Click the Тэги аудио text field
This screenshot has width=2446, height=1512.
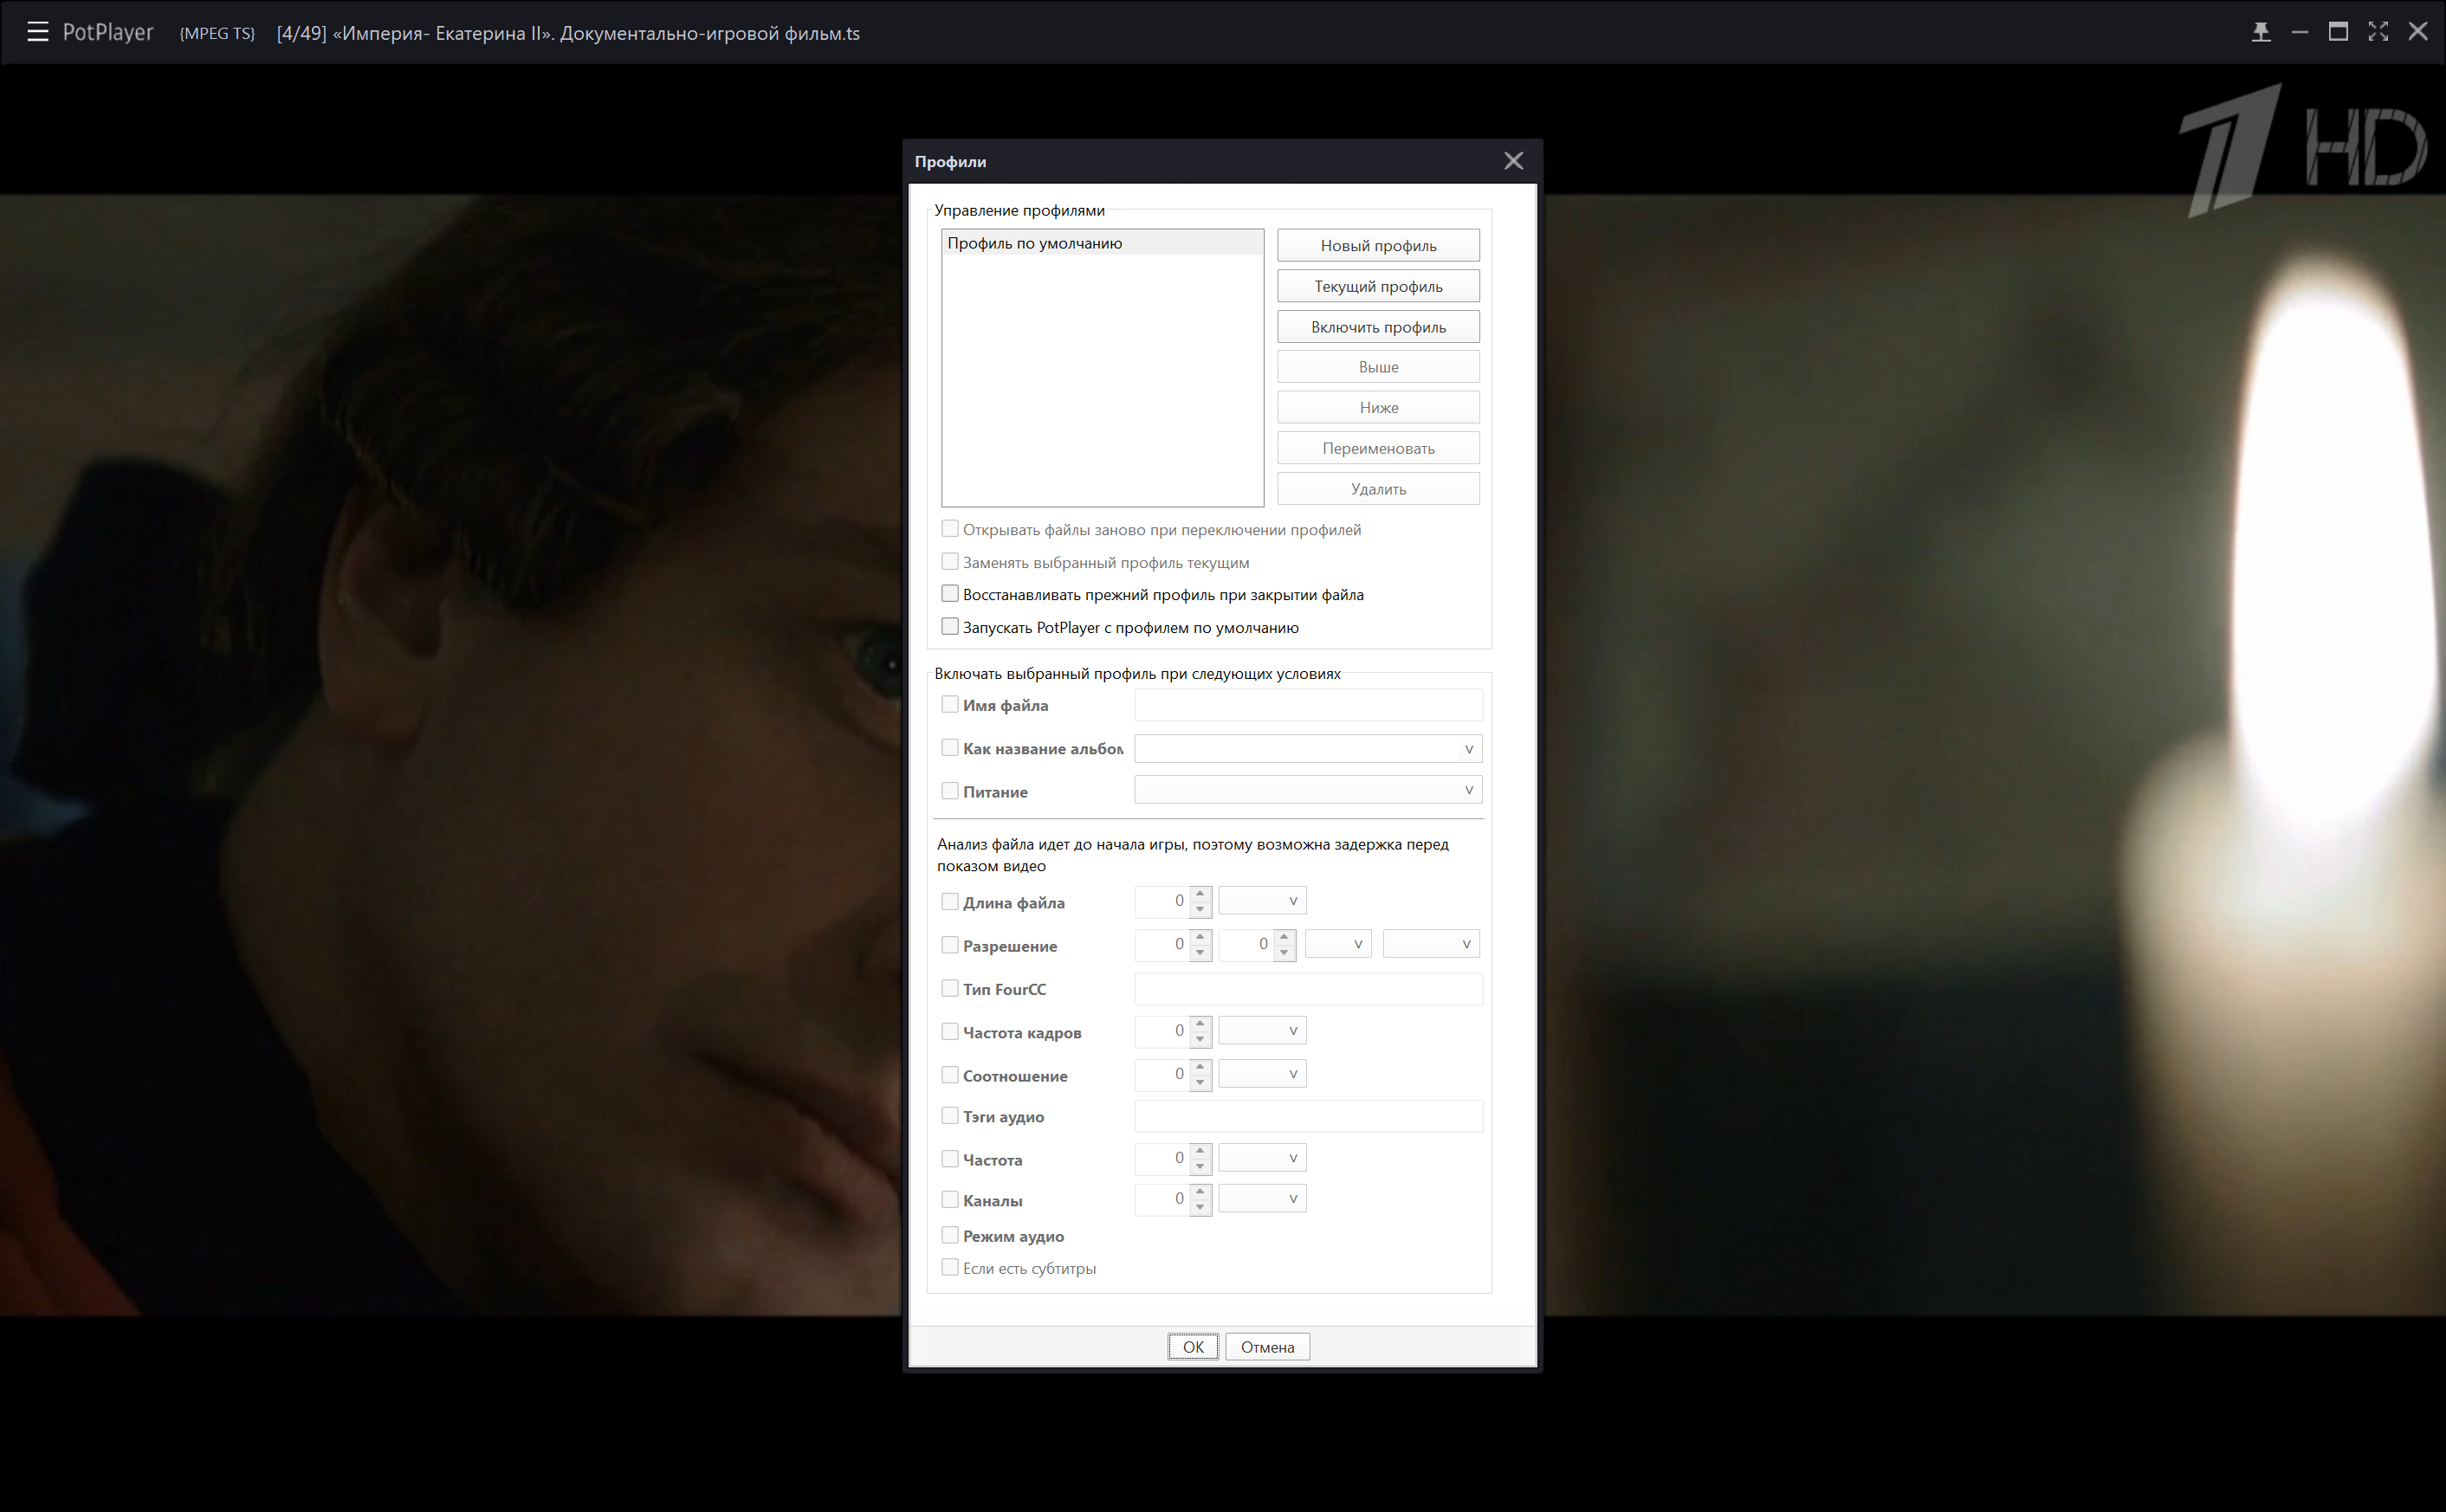pyautogui.click(x=1308, y=1116)
